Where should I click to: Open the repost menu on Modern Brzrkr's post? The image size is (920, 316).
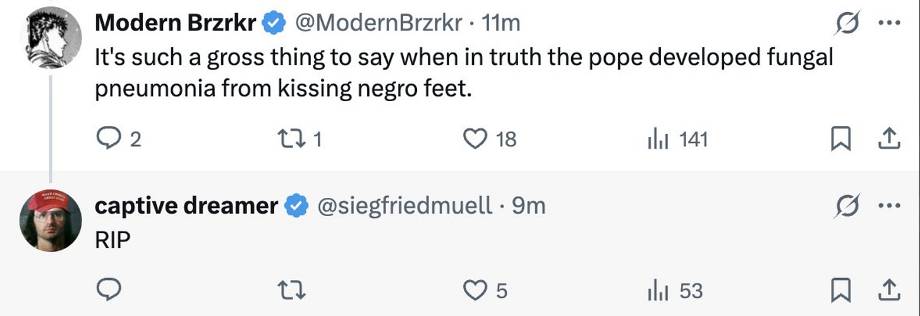click(x=292, y=138)
